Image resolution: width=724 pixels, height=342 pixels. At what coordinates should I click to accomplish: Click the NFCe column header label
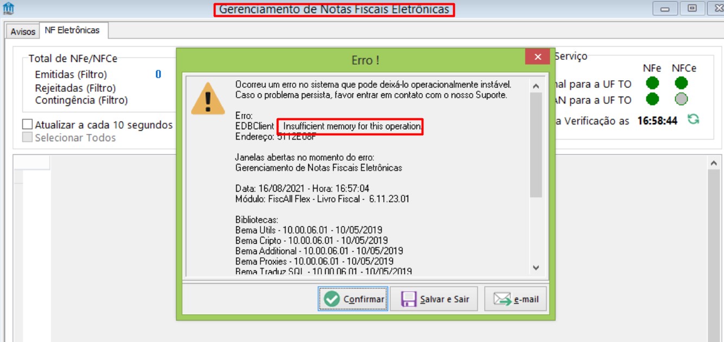point(684,68)
